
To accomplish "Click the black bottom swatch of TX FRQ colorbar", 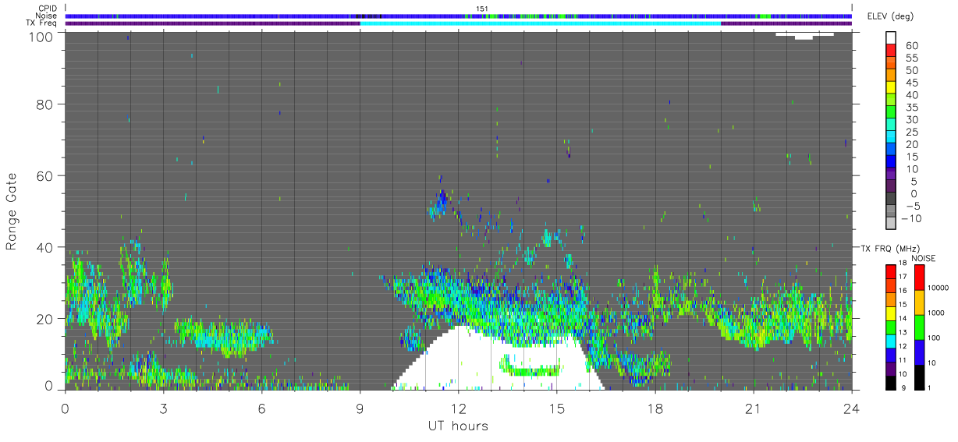I will (x=891, y=383).
